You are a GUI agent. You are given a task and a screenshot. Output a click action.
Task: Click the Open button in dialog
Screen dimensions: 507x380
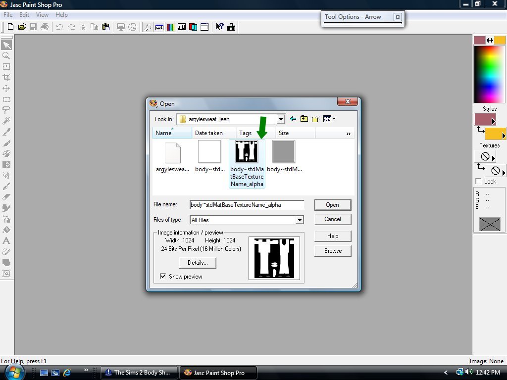click(x=332, y=205)
